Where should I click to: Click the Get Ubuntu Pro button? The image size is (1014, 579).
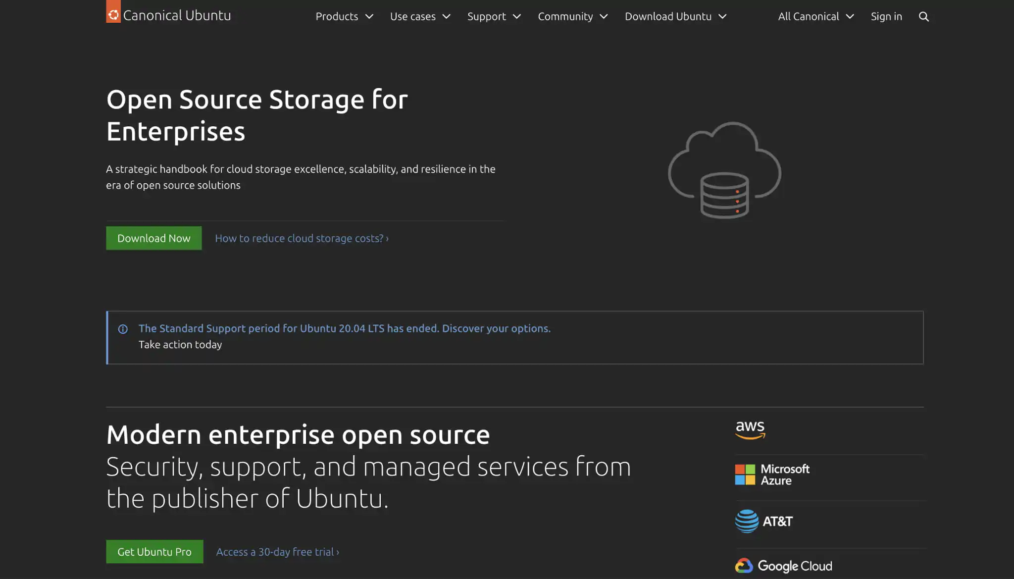(x=154, y=552)
